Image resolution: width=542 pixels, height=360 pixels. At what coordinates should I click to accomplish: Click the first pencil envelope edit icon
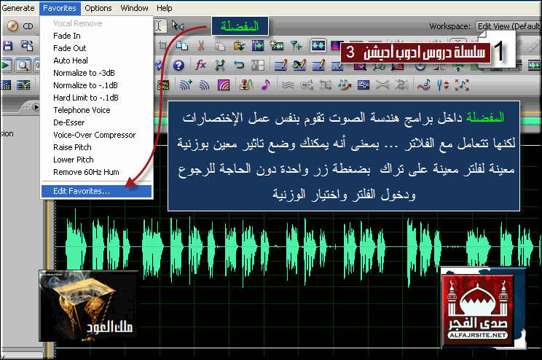click(280, 66)
